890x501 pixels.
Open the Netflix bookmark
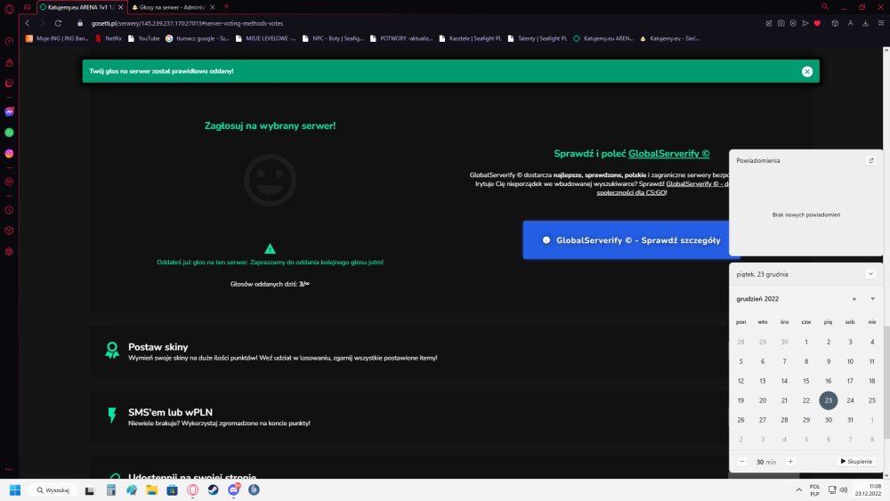(109, 38)
